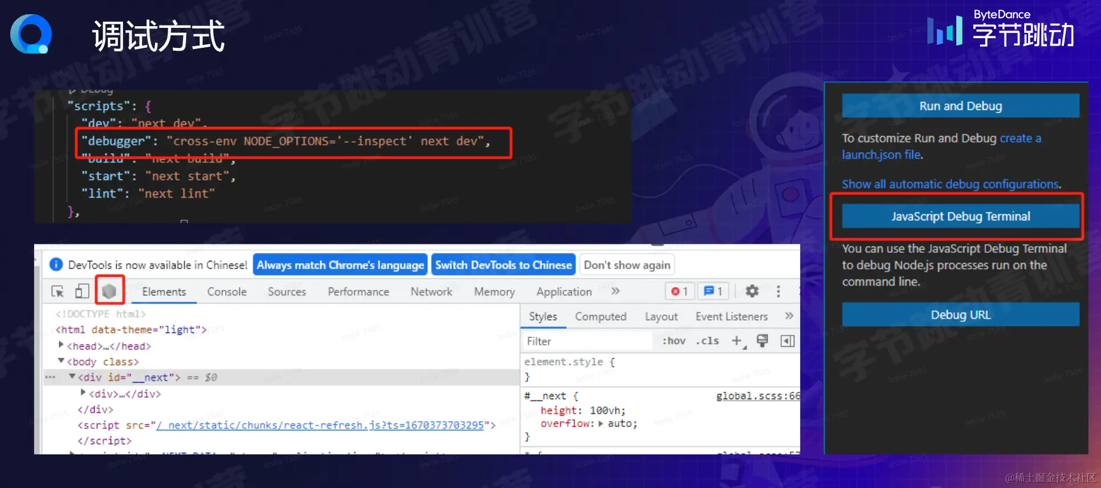The image size is (1101, 488).
Task: Expand the nested div child node
Action: 83,392
